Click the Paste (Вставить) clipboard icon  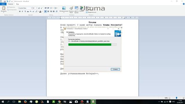[4, 8]
